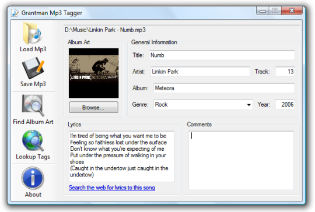Screen dimensions: 315x212
Task: Click the Browse... button under Album Art
Action: (x=93, y=107)
